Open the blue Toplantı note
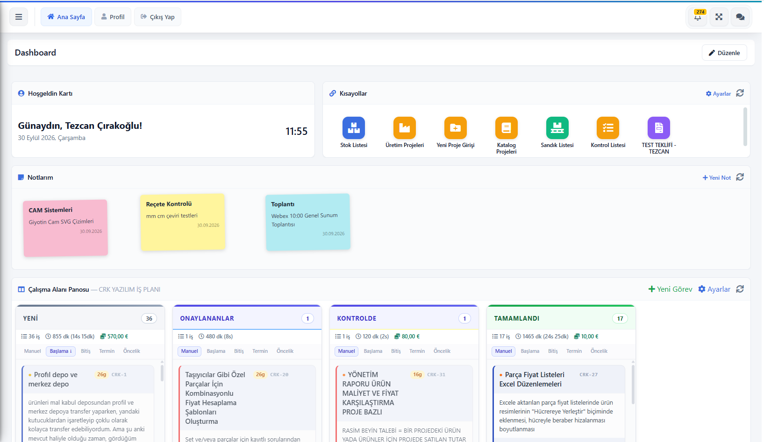The image size is (764, 442). click(x=308, y=222)
